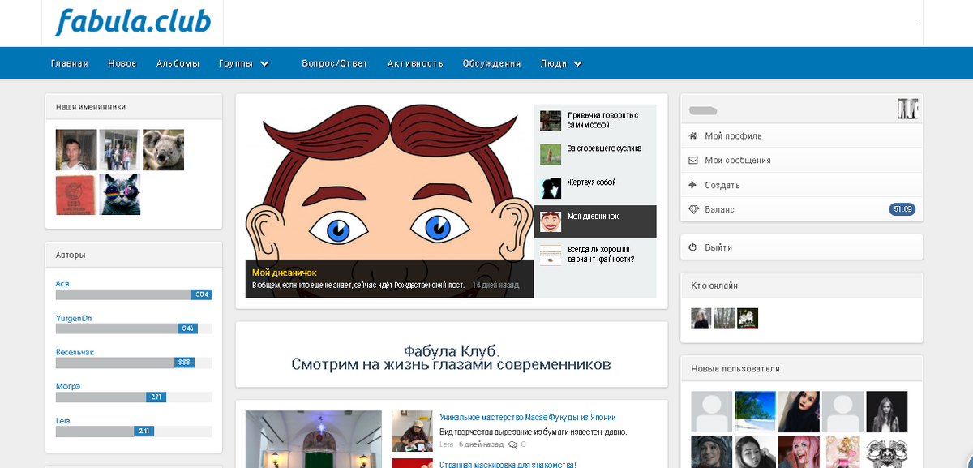Open the beach photo avatar in Новые пользователи

coord(755,412)
